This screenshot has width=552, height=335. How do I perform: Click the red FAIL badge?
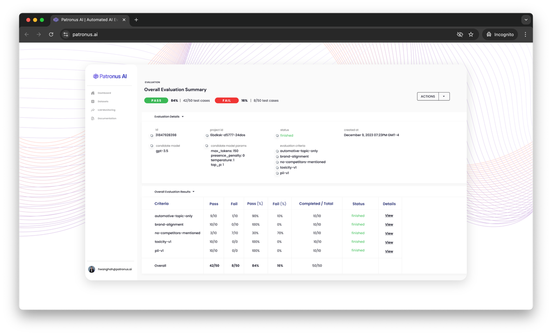pos(227,100)
